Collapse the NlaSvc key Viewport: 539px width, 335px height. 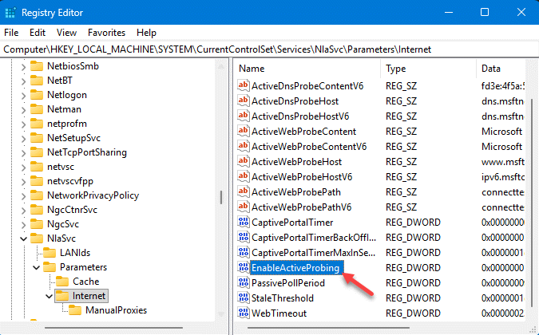point(23,238)
